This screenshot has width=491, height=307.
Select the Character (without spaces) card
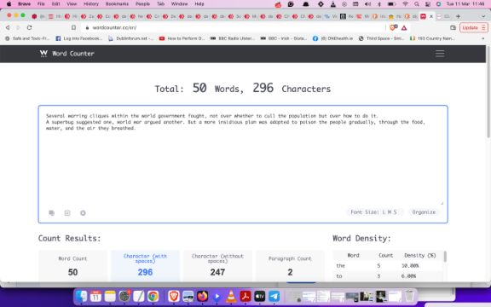point(217,266)
